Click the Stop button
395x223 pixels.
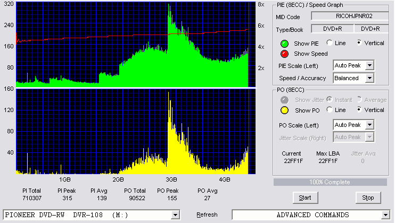coord(368,198)
